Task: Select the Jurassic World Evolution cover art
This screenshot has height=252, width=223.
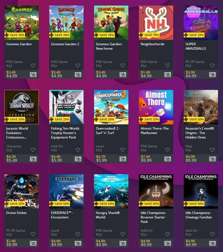Action: [22, 107]
